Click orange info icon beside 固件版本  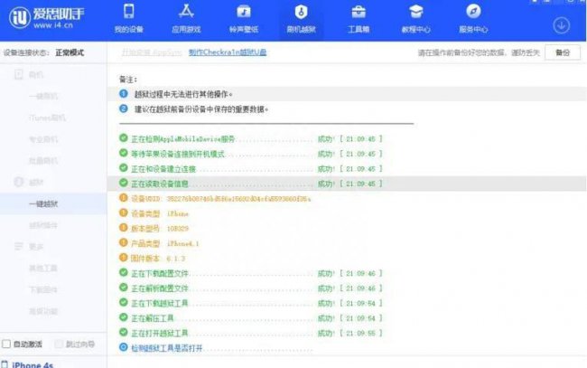pyautogui.click(x=124, y=258)
